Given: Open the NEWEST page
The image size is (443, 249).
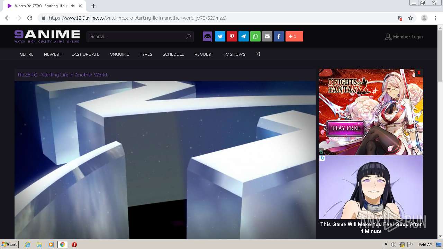Looking at the screenshot, I should pos(53,54).
